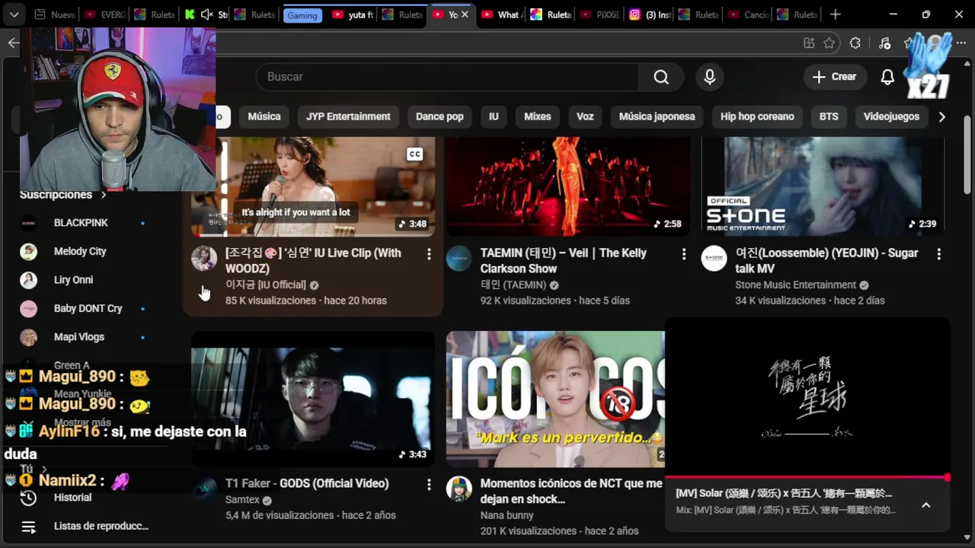Click the Instagram tab icon
This screenshot has width=975, height=548.
click(635, 14)
